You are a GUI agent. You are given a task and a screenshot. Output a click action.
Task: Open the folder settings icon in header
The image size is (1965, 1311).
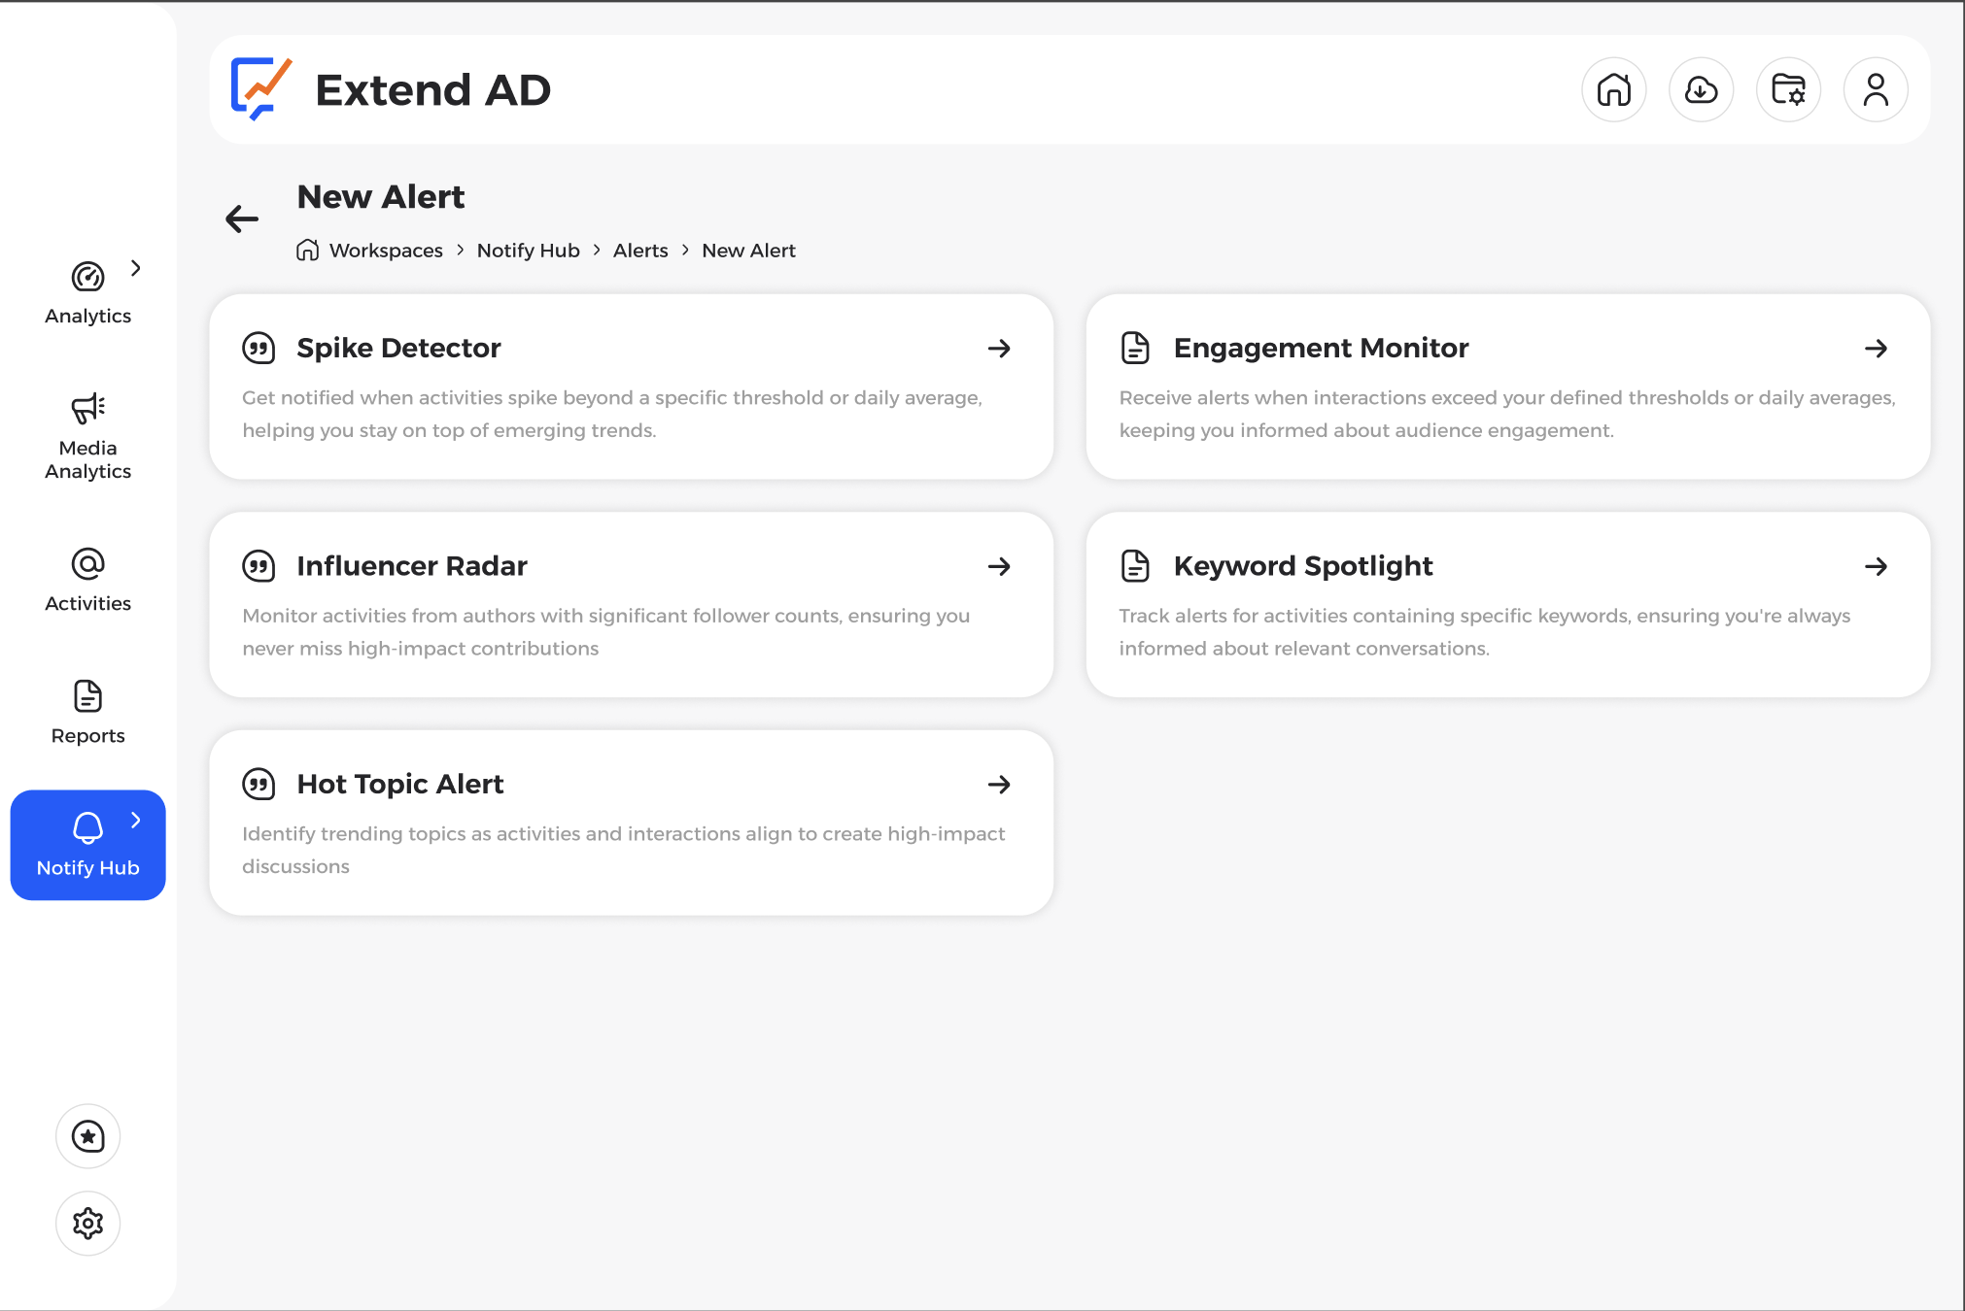(1788, 90)
